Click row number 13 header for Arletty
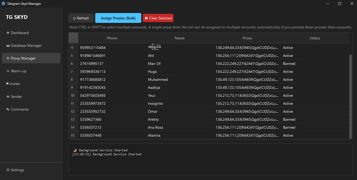 pos(73,119)
